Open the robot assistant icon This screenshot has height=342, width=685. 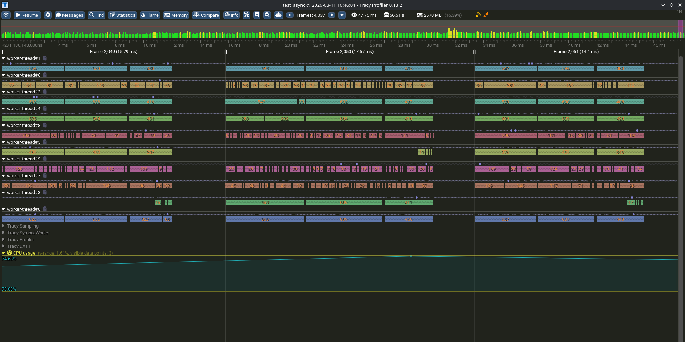point(279,15)
